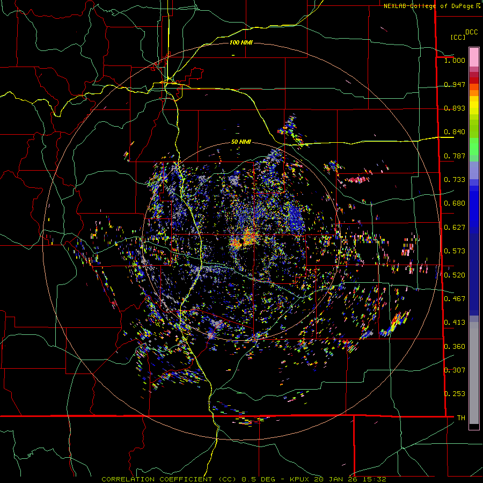The width and height of the screenshot is (483, 483).
Task: Select the 0.627 scale value
Action: point(455,228)
